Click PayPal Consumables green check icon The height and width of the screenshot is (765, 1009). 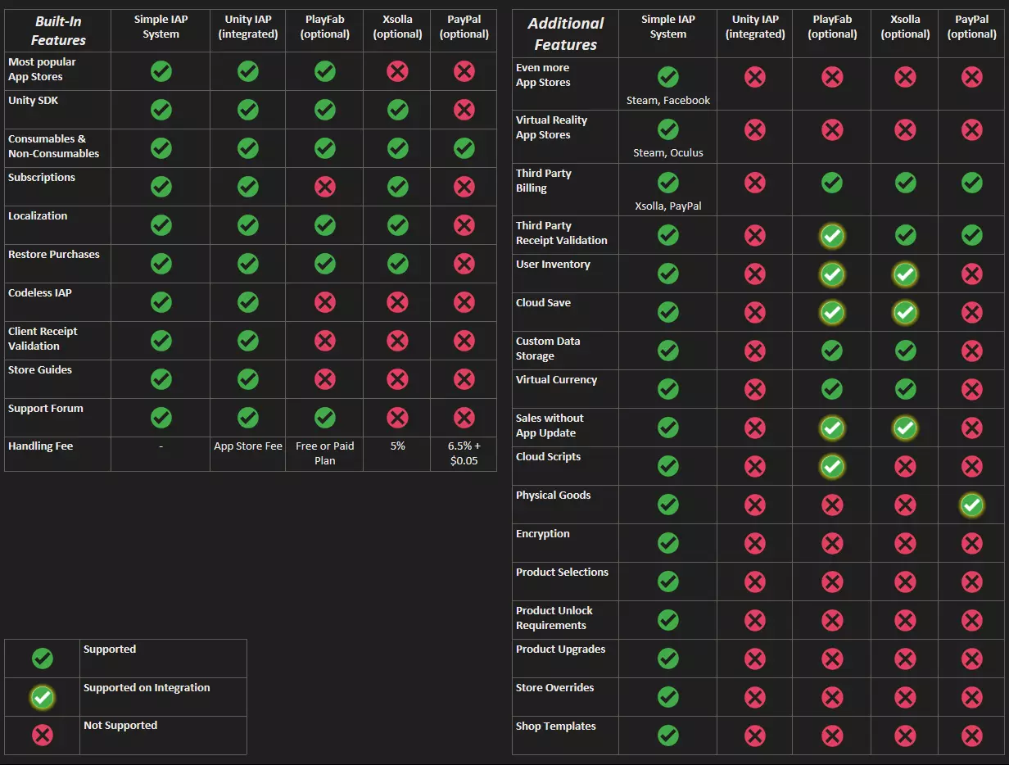pyautogui.click(x=464, y=148)
